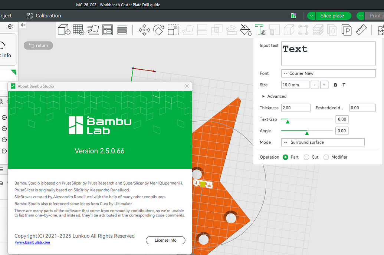Click the Embedded depth field
Image resolution: width=384 pixels, height=255 pixels.
pos(362,108)
